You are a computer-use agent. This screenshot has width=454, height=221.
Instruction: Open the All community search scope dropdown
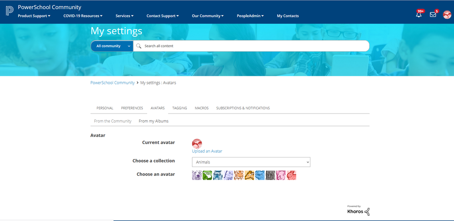(x=112, y=46)
